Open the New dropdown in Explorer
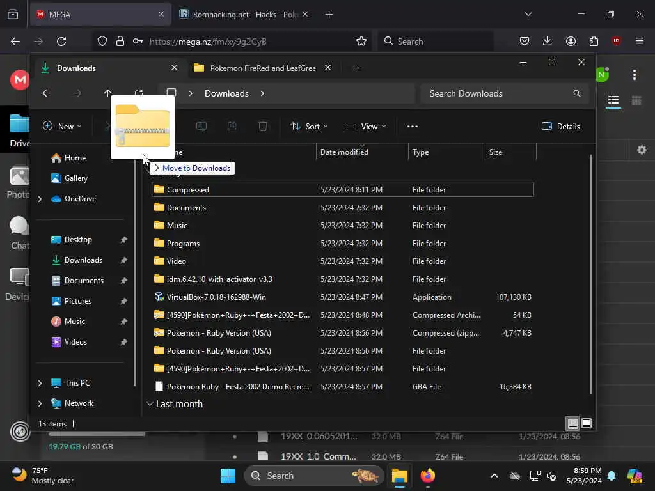This screenshot has width=655, height=491. click(62, 126)
